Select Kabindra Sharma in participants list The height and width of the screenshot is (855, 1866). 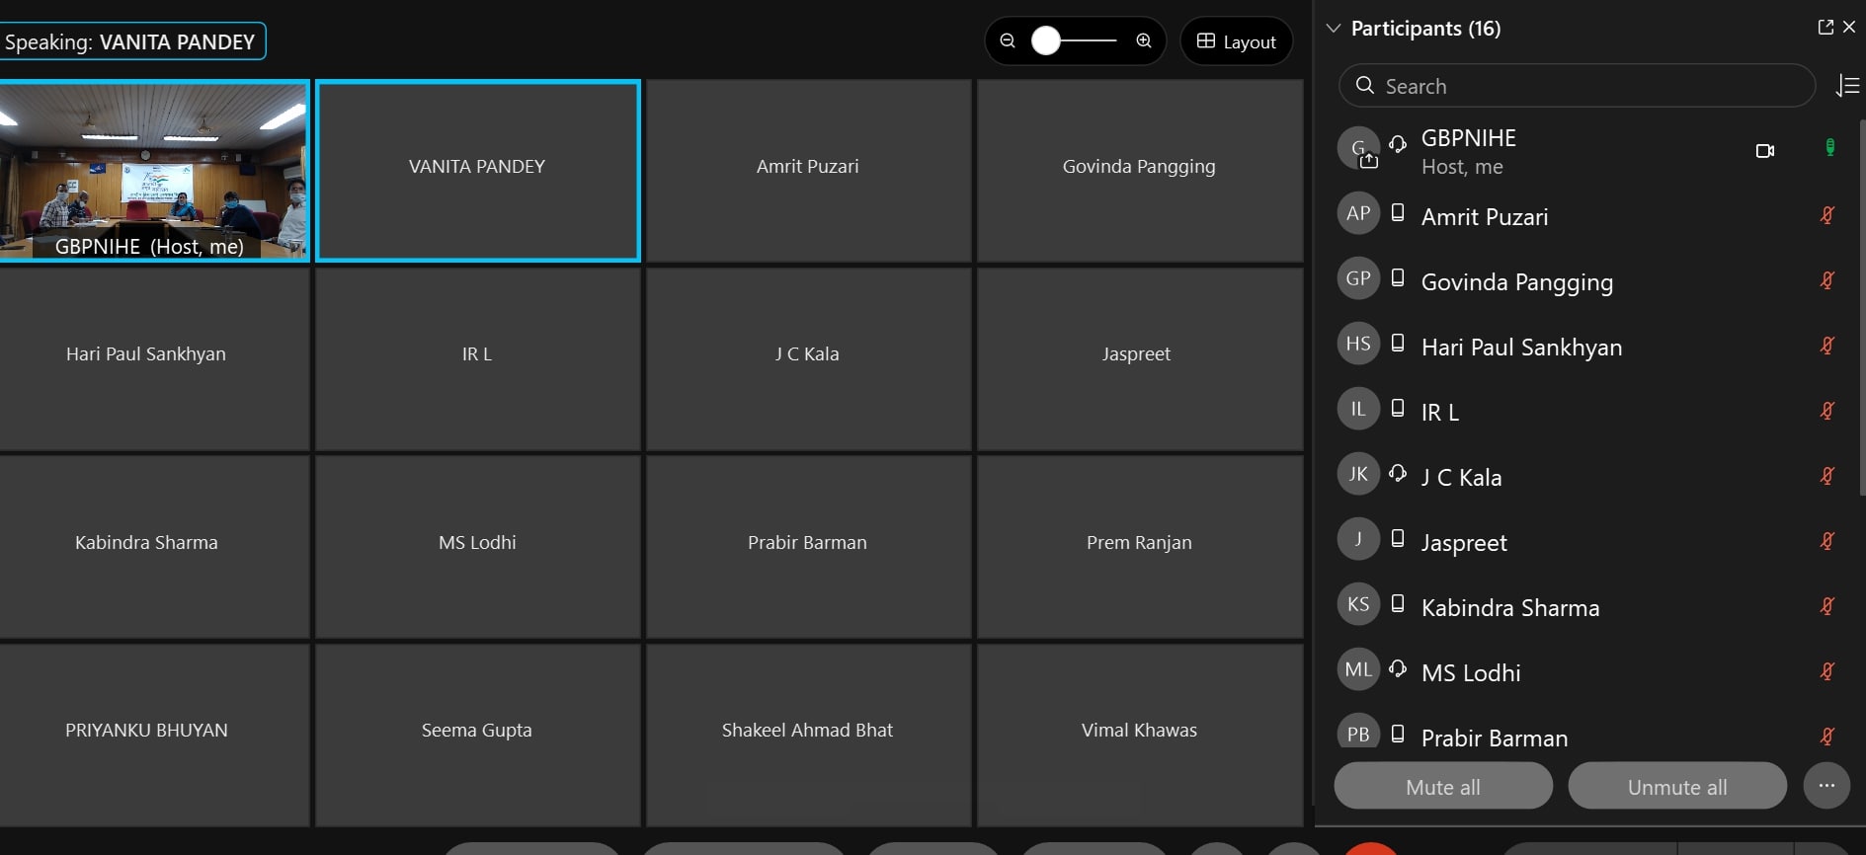pos(1509,608)
